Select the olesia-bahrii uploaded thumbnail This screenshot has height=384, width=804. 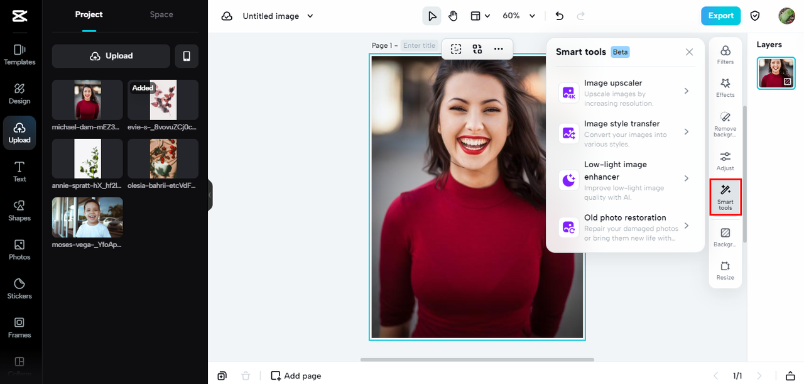pyautogui.click(x=163, y=159)
